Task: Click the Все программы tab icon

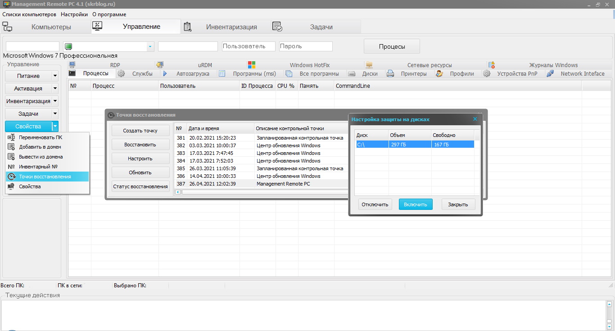Action: (289, 73)
